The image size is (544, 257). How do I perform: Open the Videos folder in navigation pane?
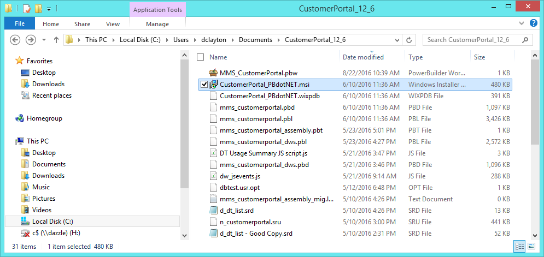click(42, 210)
